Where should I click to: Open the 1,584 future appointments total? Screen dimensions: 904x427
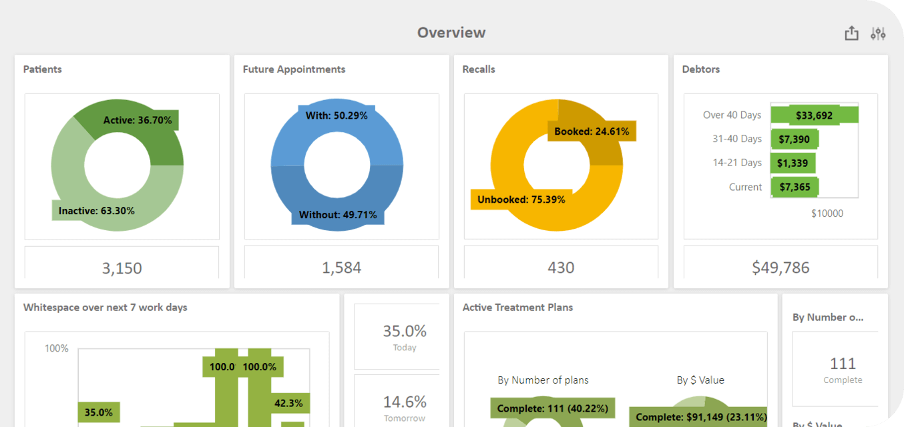tap(342, 263)
